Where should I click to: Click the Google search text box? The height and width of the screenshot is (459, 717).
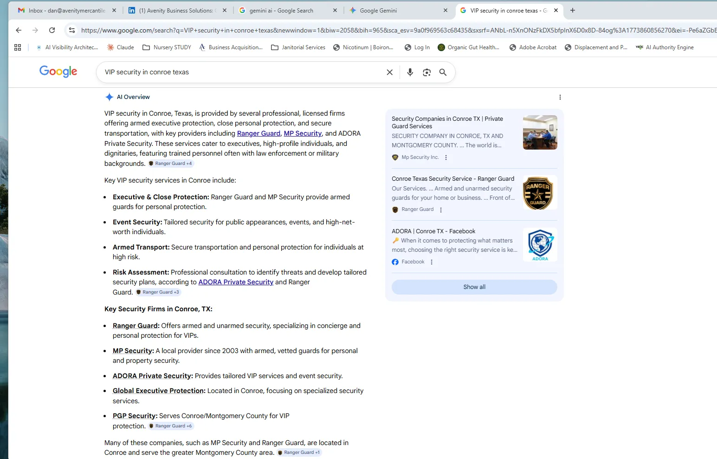[x=241, y=72]
